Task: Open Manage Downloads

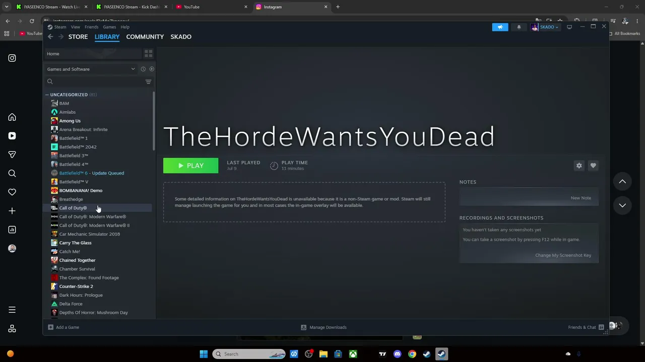Action: (328, 327)
